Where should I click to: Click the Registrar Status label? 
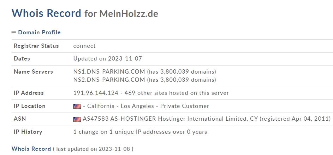36,46
